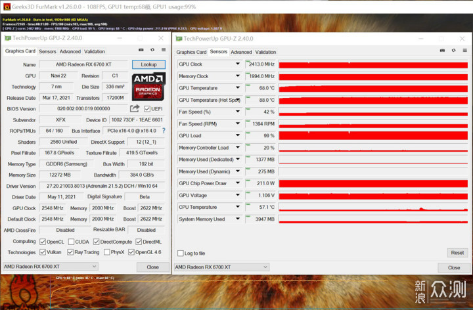
Task: Switch to Validation tab in left GPU-Z window
Action: tap(95, 52)
